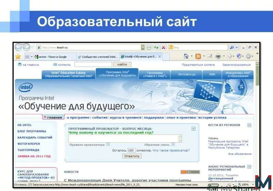273x191 pixels.
Task: Open the zoom level 100% dropdown
Action: pyautogui.click(x=253, y=185)
